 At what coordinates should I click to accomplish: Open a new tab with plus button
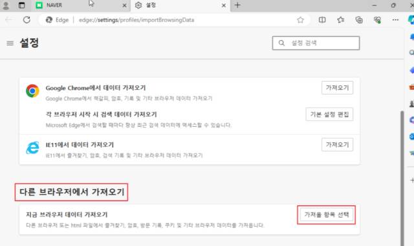[x=237, y=5]
